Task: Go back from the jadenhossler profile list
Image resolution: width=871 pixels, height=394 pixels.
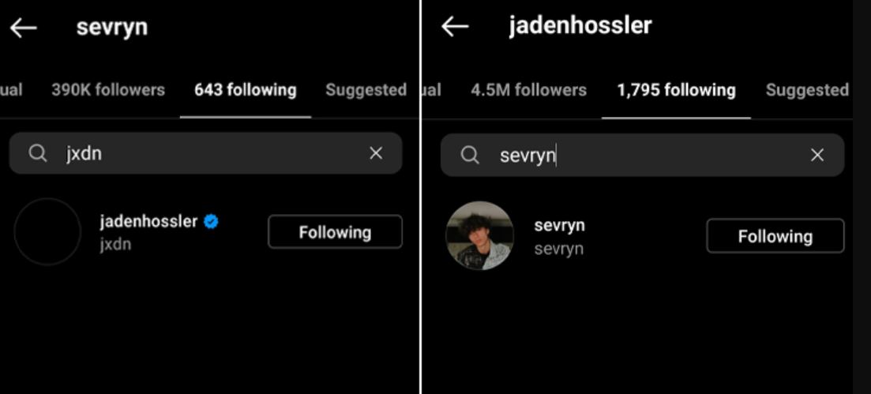Action: [x=455, y=26]
